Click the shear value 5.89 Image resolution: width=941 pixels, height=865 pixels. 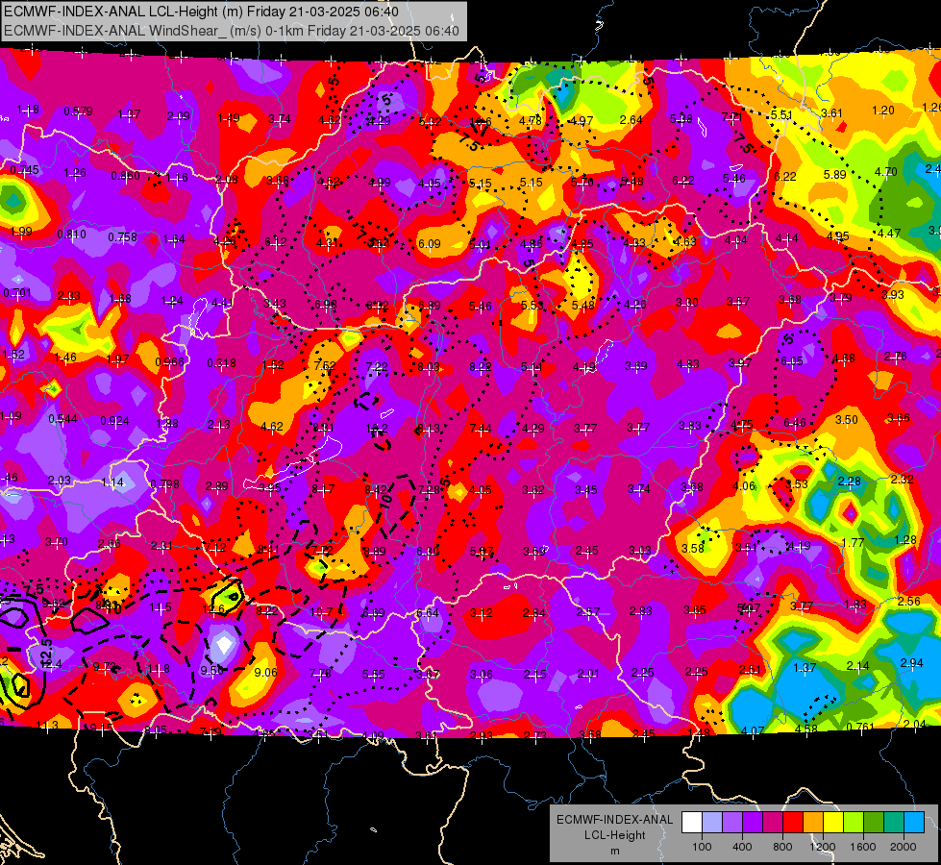(834, 175)
